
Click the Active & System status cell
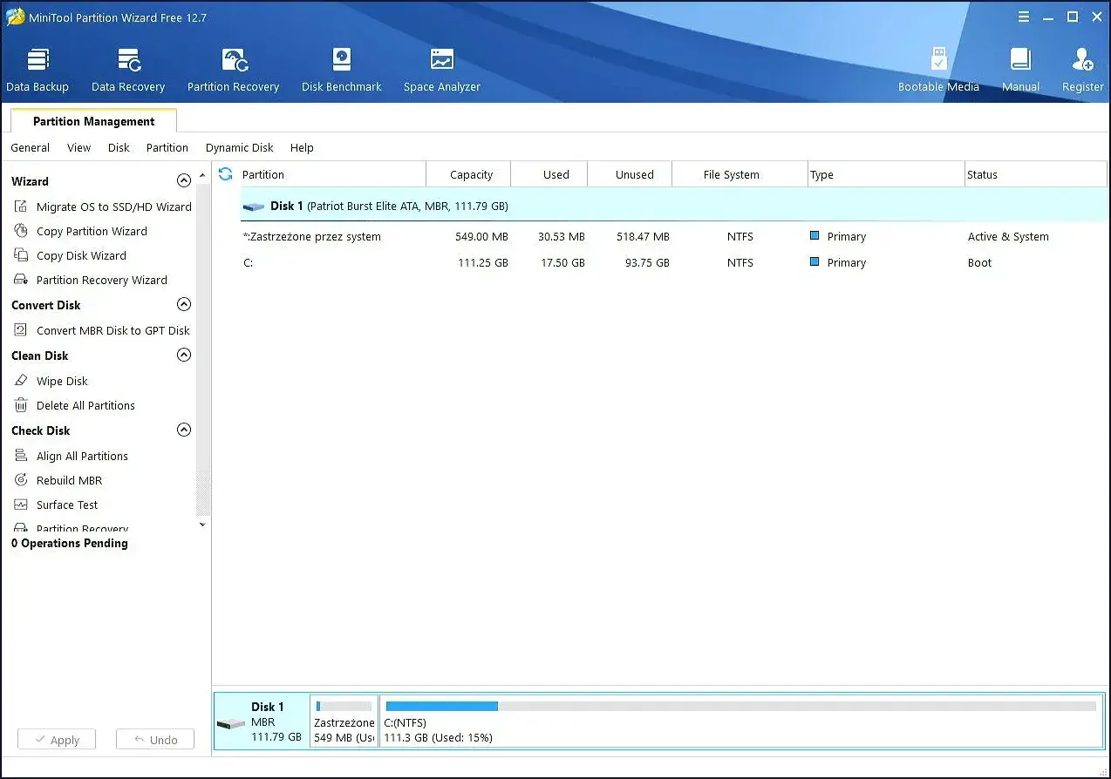click(1008, 236)
